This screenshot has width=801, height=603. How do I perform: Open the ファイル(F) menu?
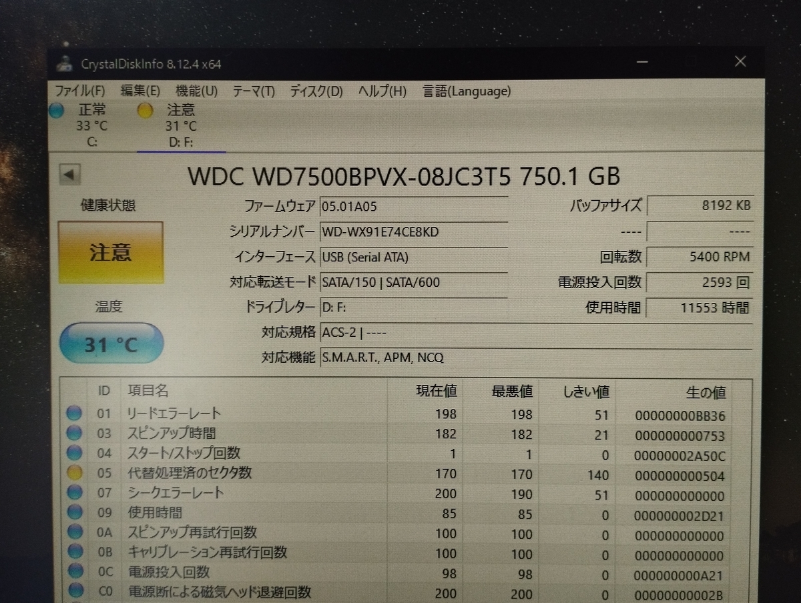[79, 91]
